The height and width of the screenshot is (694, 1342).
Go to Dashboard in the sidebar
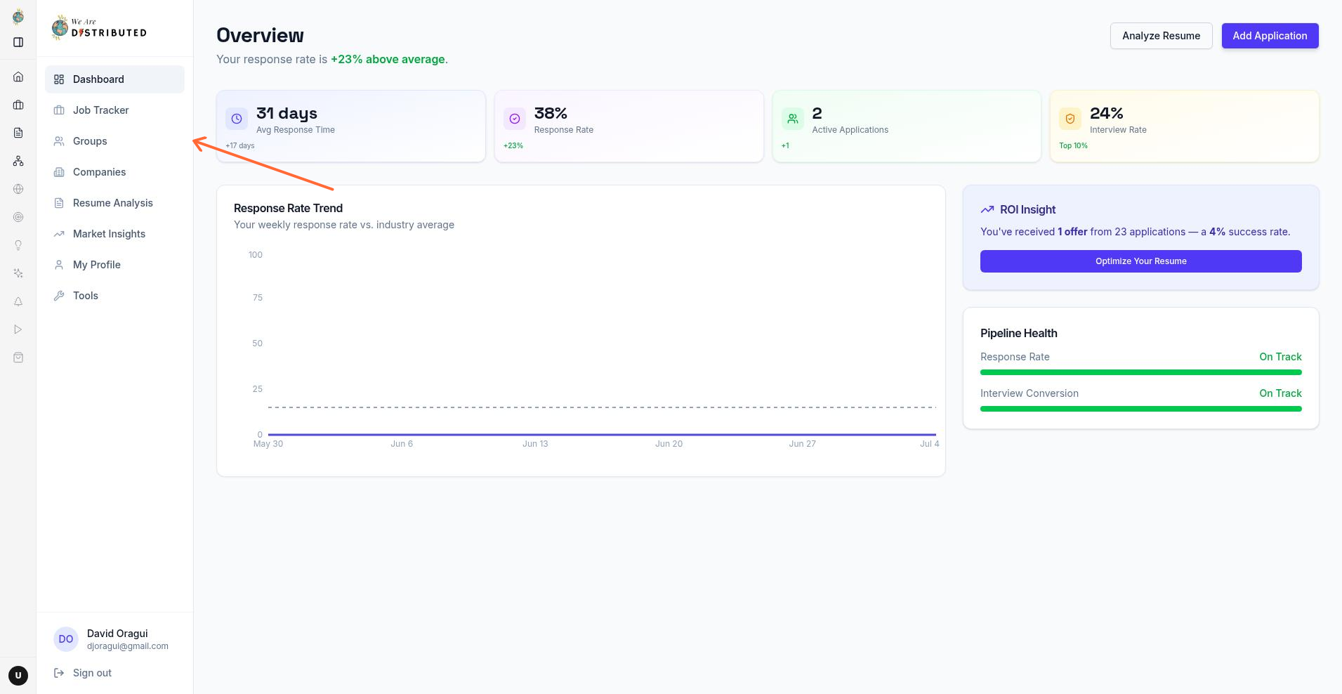point(114,79)
